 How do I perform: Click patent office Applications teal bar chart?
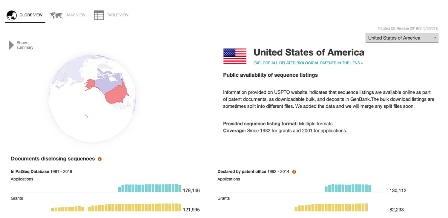pos(348,188)
